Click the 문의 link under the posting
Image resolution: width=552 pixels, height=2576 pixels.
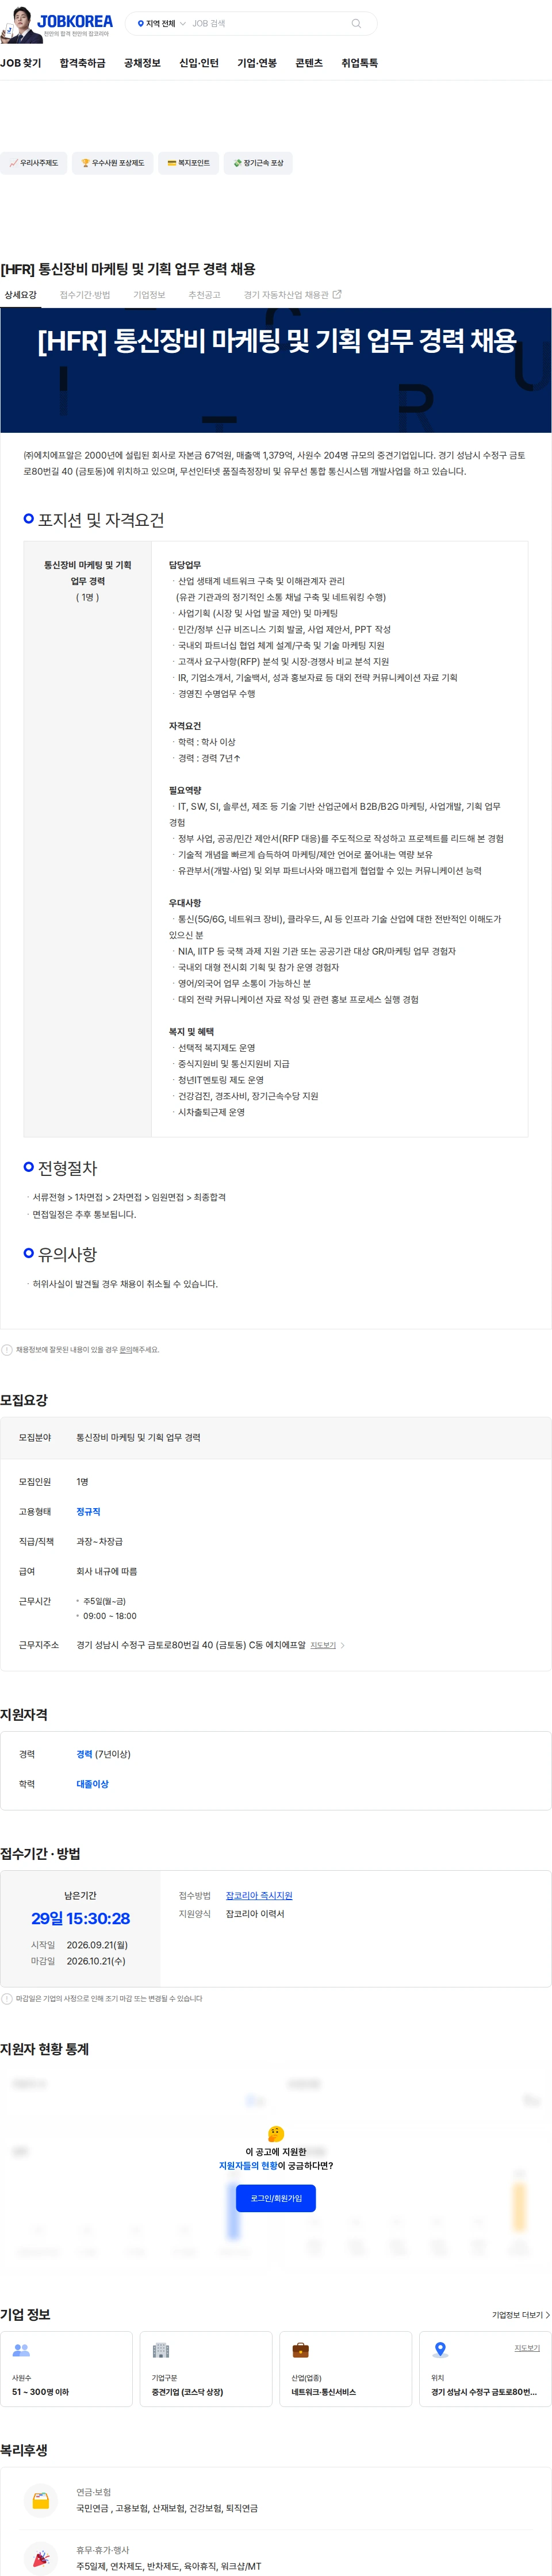pos(126,1350)
